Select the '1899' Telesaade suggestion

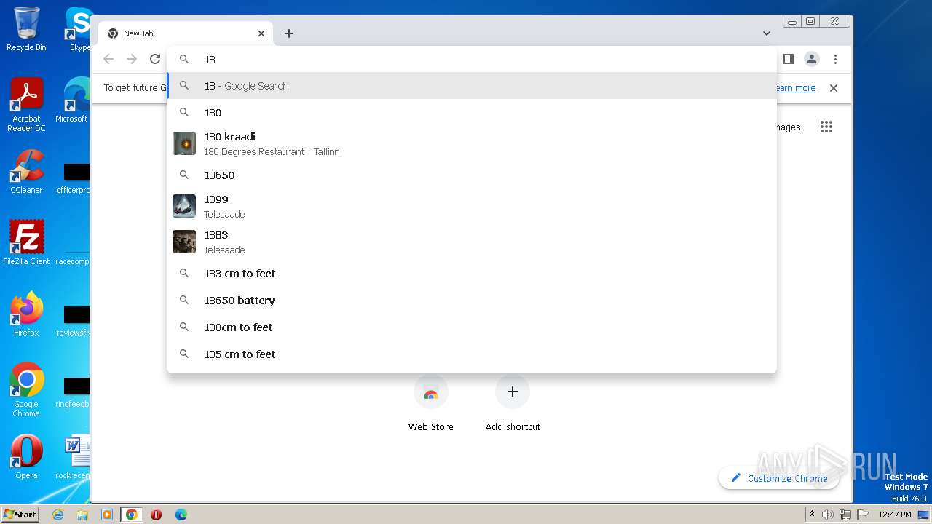472,206
